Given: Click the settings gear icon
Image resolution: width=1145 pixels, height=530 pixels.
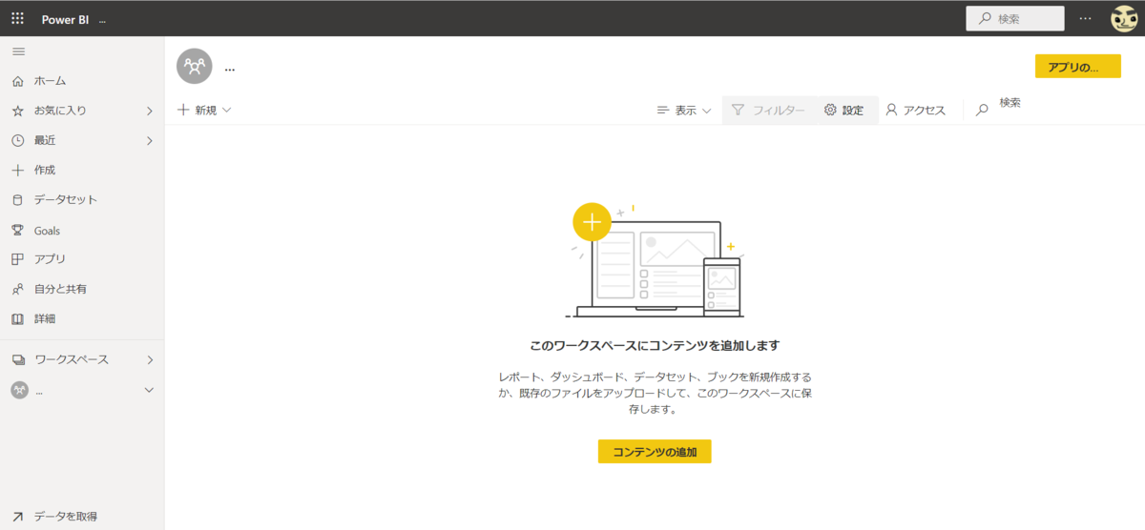Looking at the screenshot, I should tap(830, 111).
